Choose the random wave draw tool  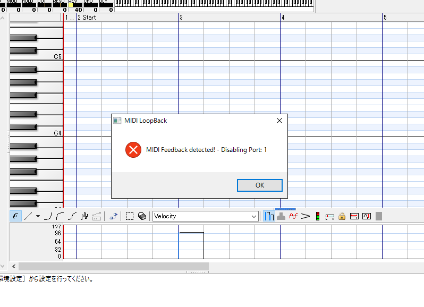click(84, 216)
